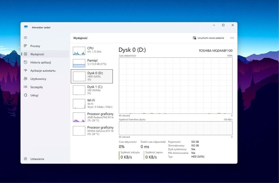
Task: Go to Historia aplikacji
Action: tap(45, 62)
